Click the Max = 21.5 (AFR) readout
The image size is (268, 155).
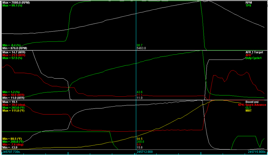pyautogui.click(x=14, y=55)
